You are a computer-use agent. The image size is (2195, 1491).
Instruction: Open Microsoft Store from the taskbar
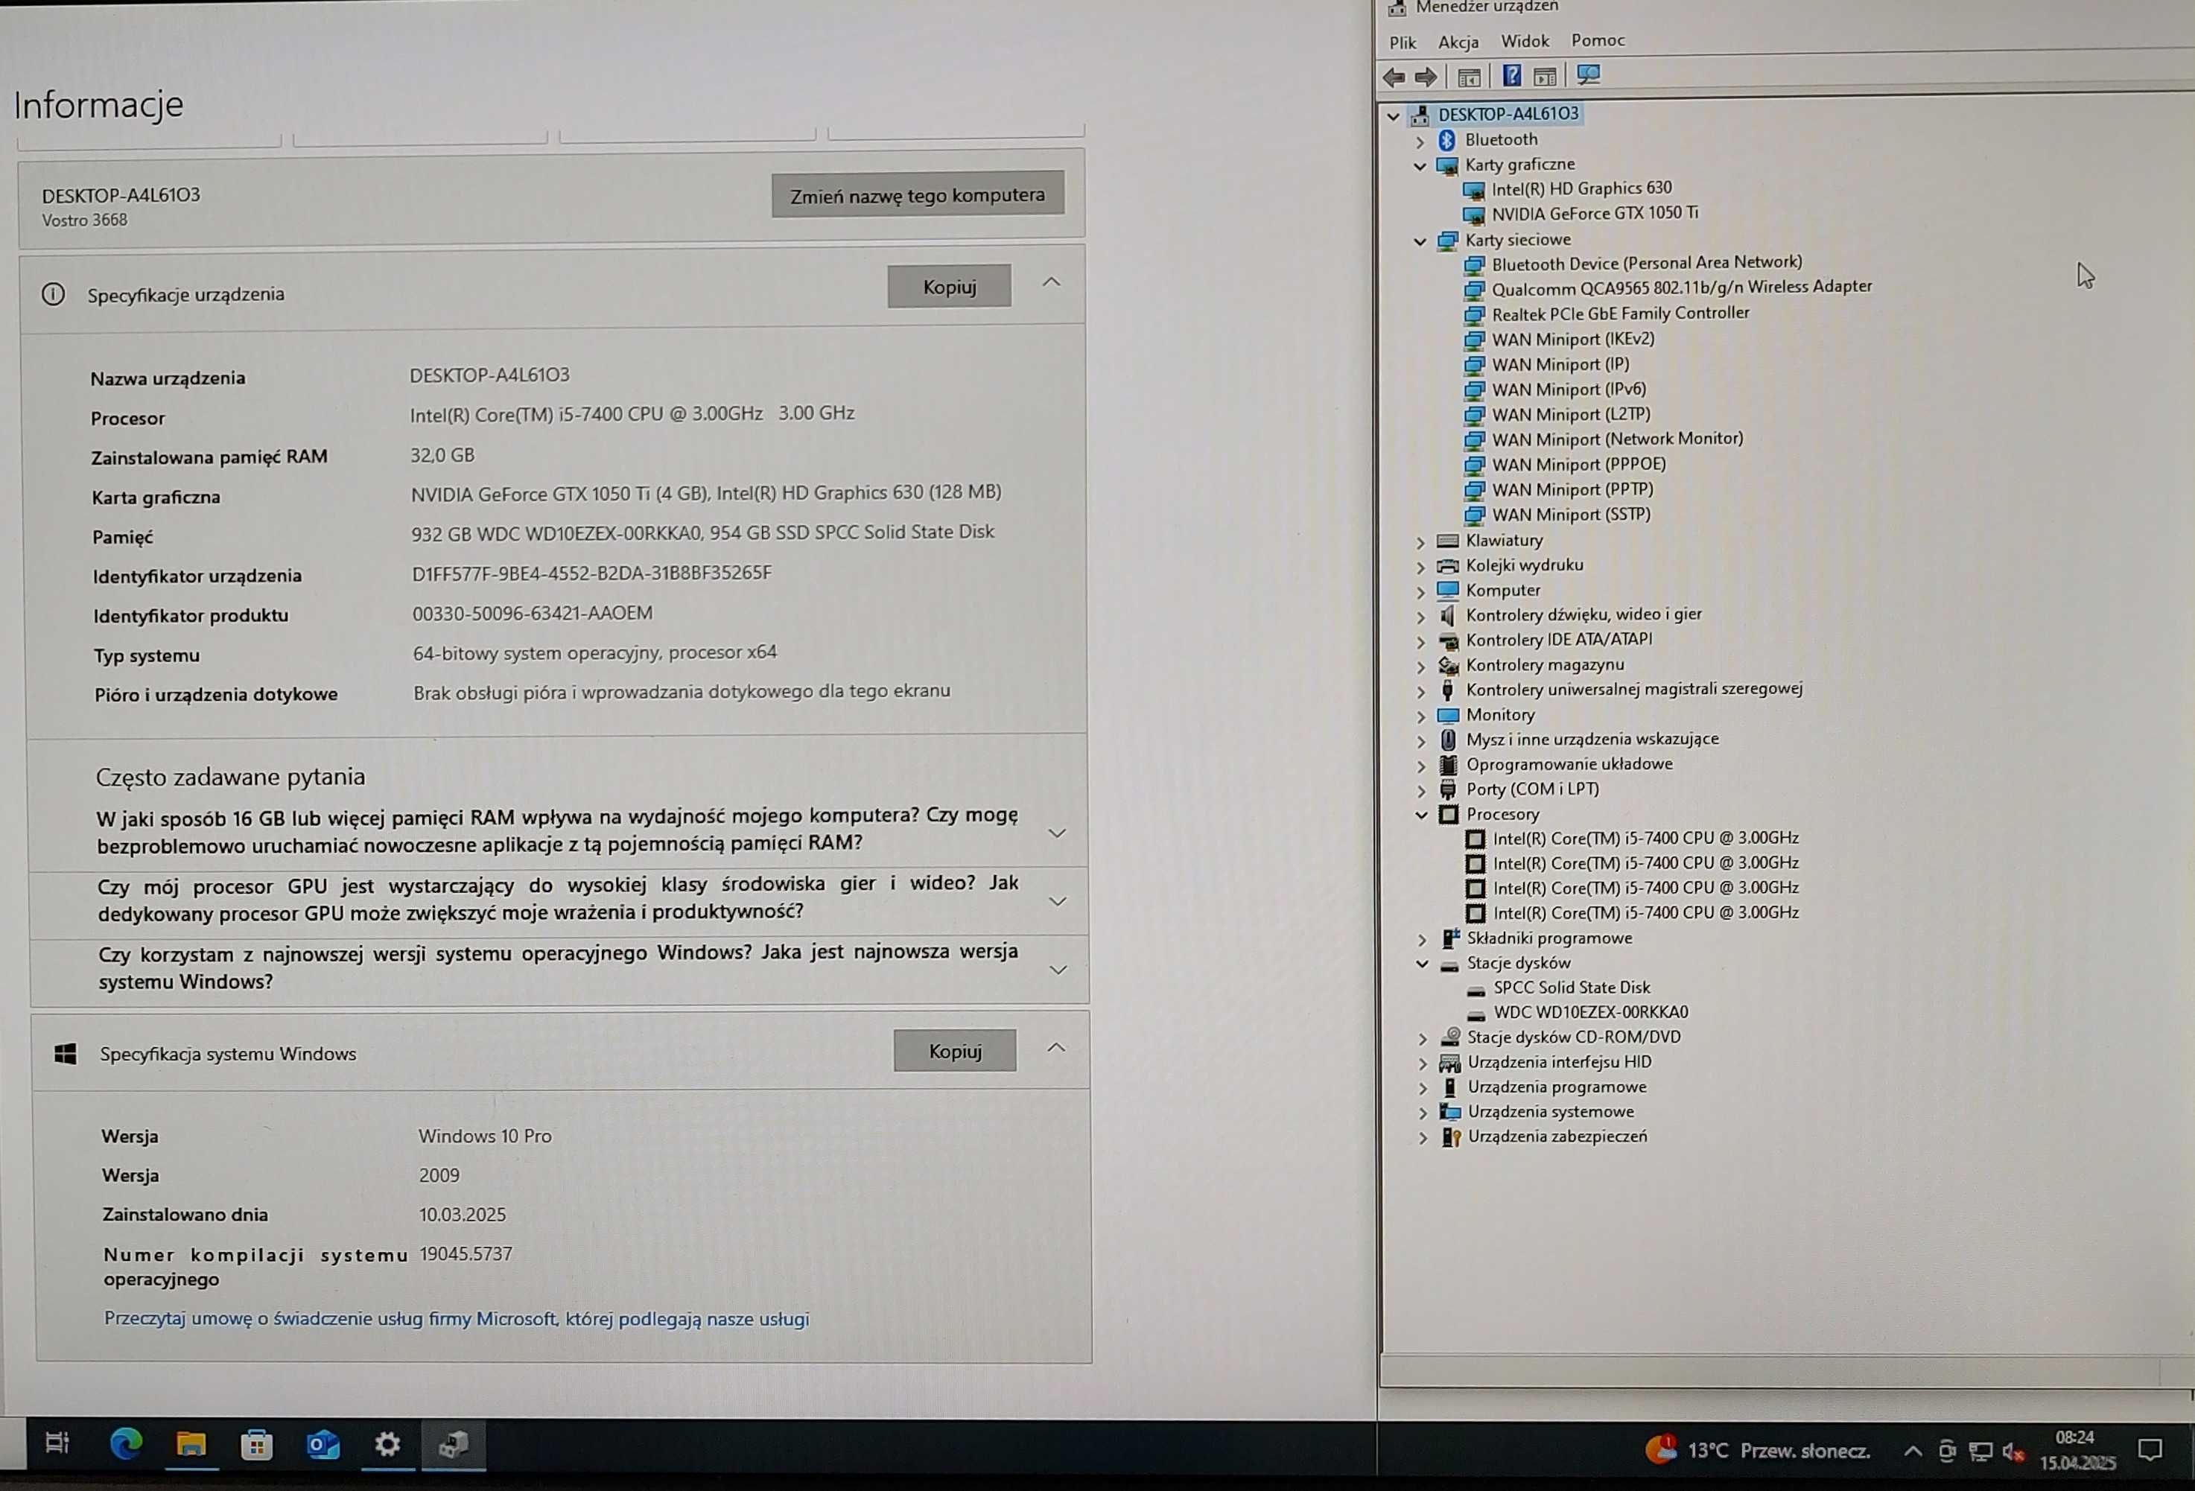pos(256,1445)
